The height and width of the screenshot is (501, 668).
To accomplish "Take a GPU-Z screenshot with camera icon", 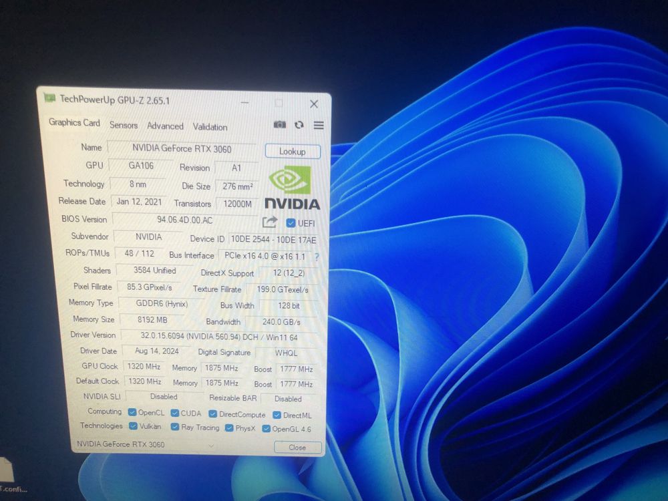I will [x=279, y=124].
